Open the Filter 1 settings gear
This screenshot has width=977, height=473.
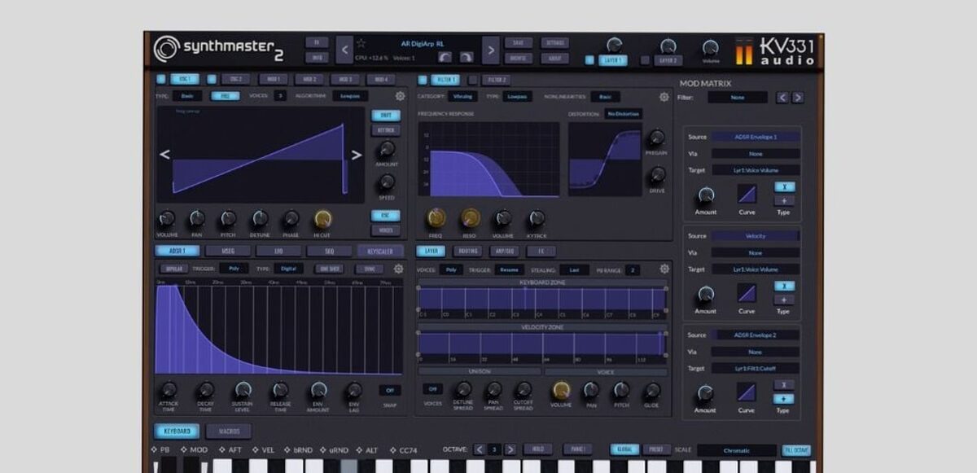[x=664, y=95]
